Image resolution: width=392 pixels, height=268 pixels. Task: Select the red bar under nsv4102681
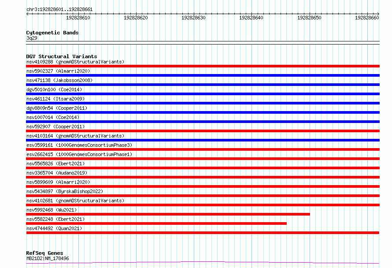(203, 205)
